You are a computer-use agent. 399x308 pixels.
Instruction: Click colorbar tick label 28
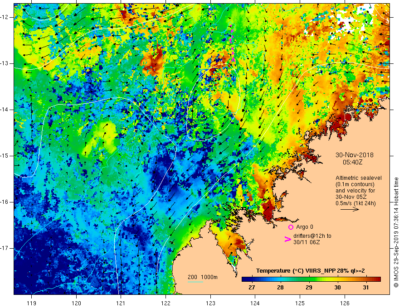(280, 288)
